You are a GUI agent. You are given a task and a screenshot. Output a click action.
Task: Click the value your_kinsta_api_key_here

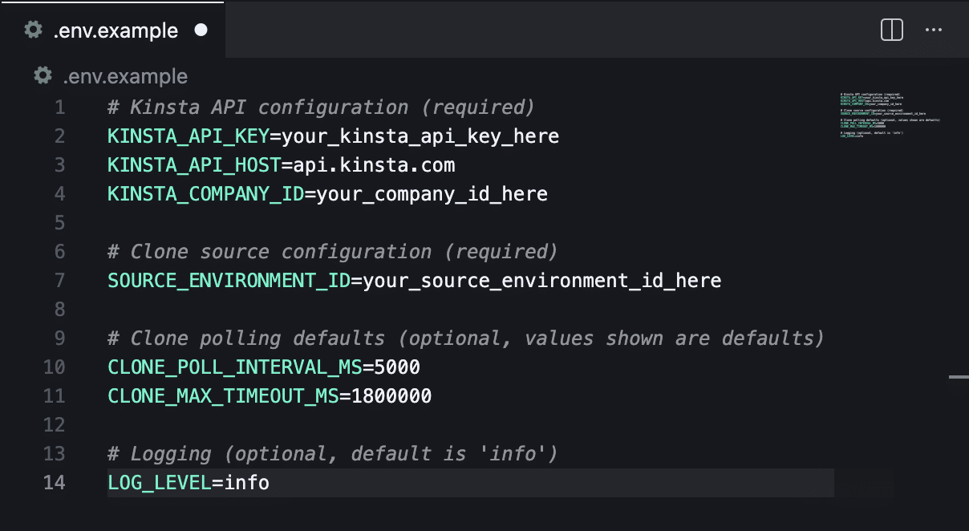click(420, 136)
